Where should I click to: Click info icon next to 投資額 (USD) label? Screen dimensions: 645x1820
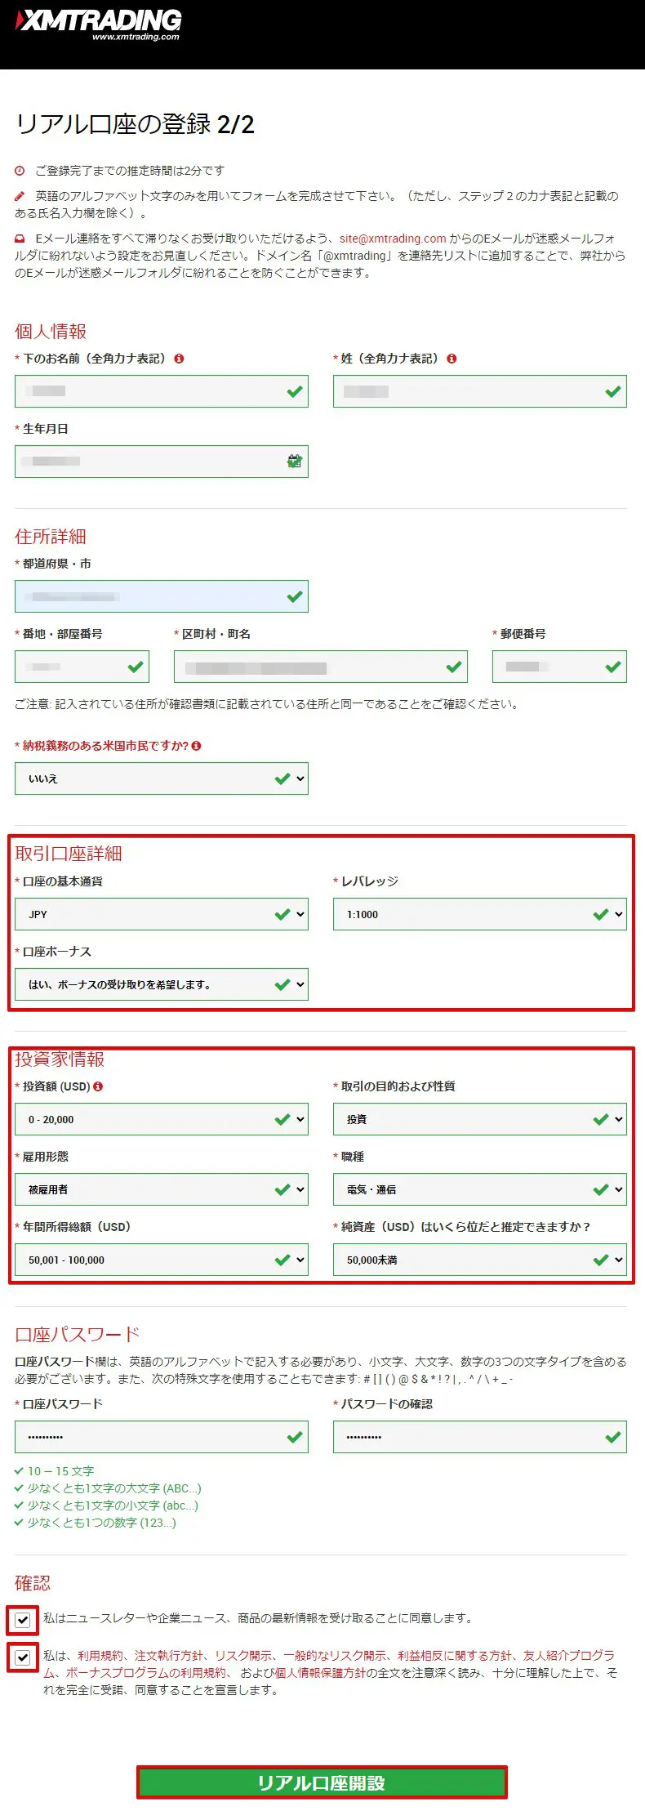coord(99,1086)
